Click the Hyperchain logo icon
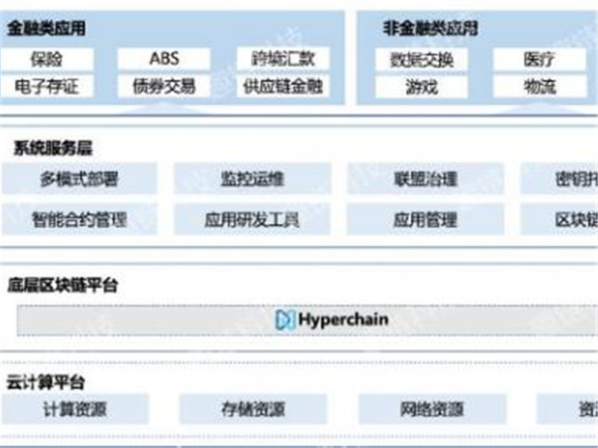The height and width of the screenshot is (448, 598). (x=286, y=320)
